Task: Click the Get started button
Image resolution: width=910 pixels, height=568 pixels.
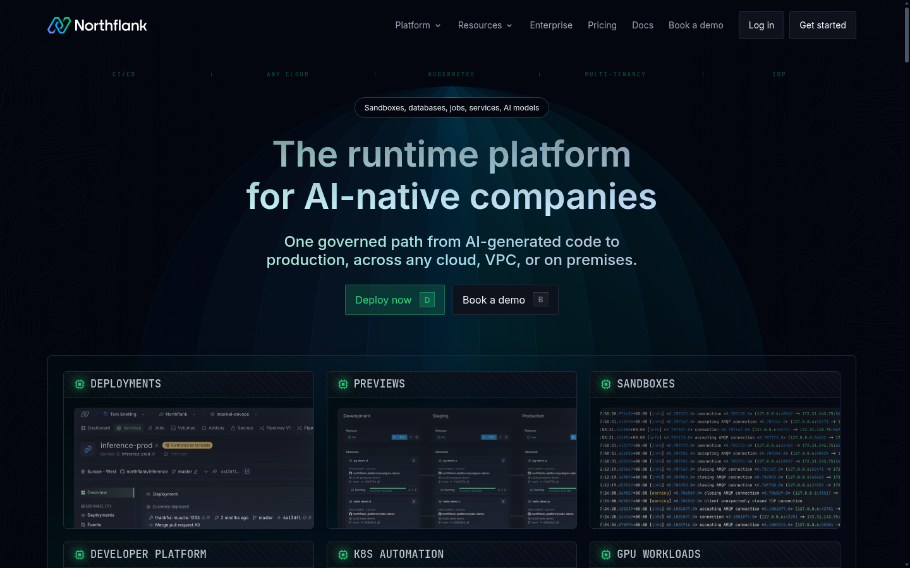Action: pos(823,25)
